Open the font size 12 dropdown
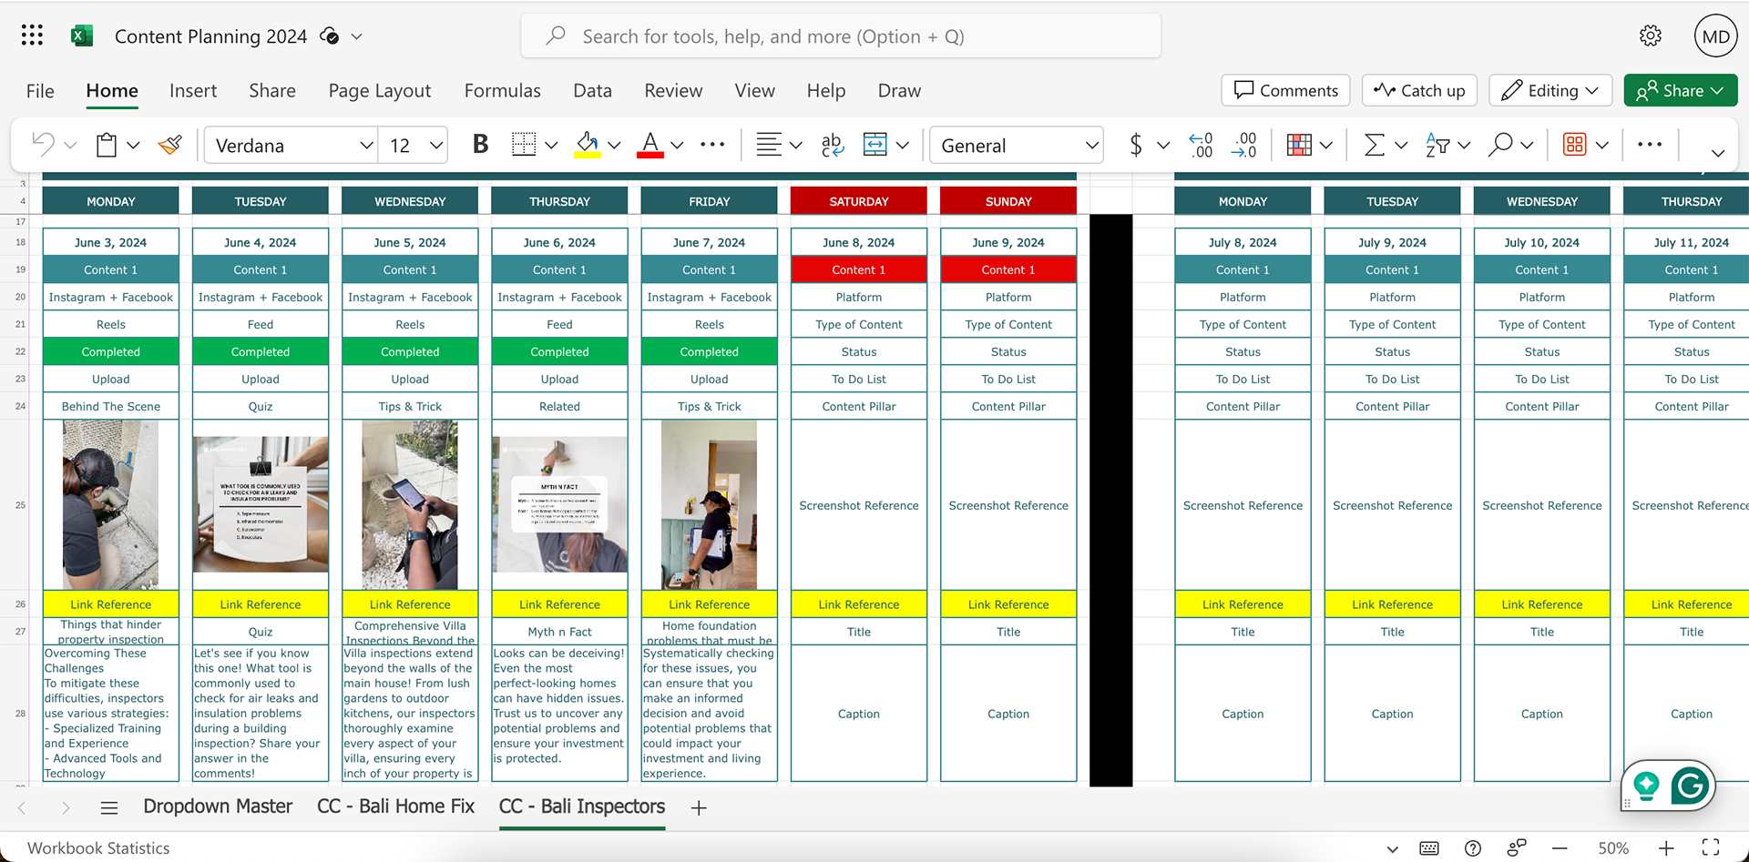This screenshot has height=862, width=1749. point(435,146)
